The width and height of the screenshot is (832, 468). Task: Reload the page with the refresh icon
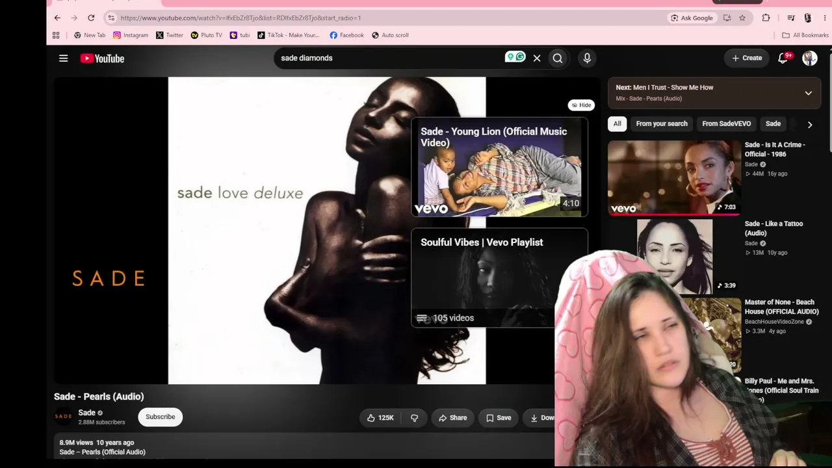point(91,18)
